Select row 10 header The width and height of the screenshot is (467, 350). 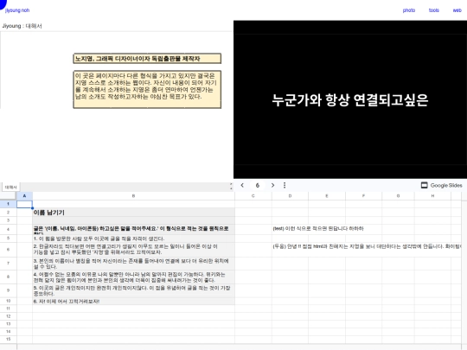pyautogui.click(x=8, y=301)
